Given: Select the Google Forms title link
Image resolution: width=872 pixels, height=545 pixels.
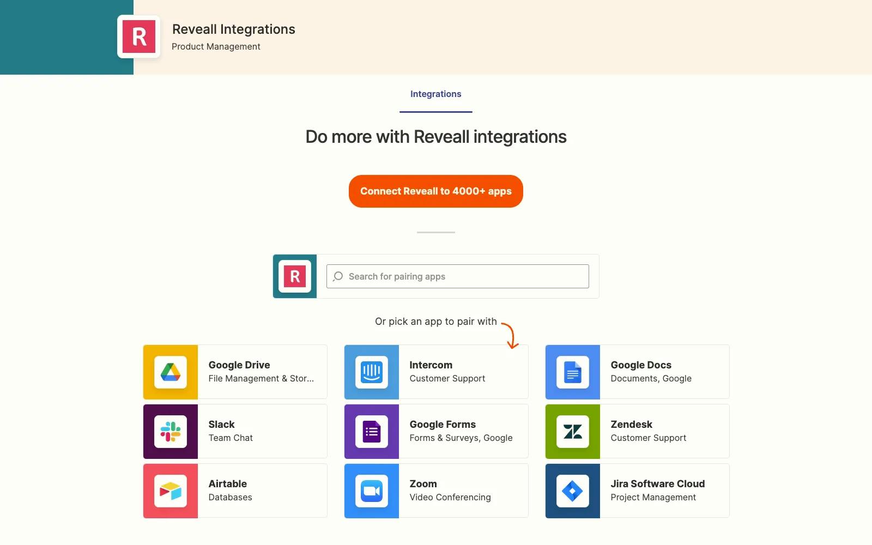Looking at the screenshot, I should [443, 425].
